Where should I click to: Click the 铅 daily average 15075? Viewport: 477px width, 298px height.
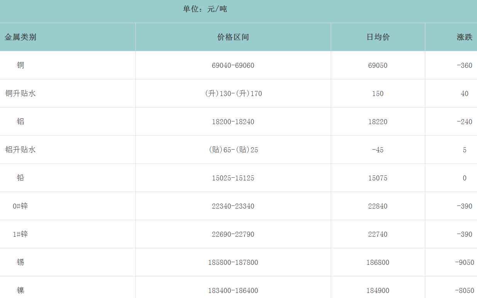pyautogui.click(x=378, y=178)
